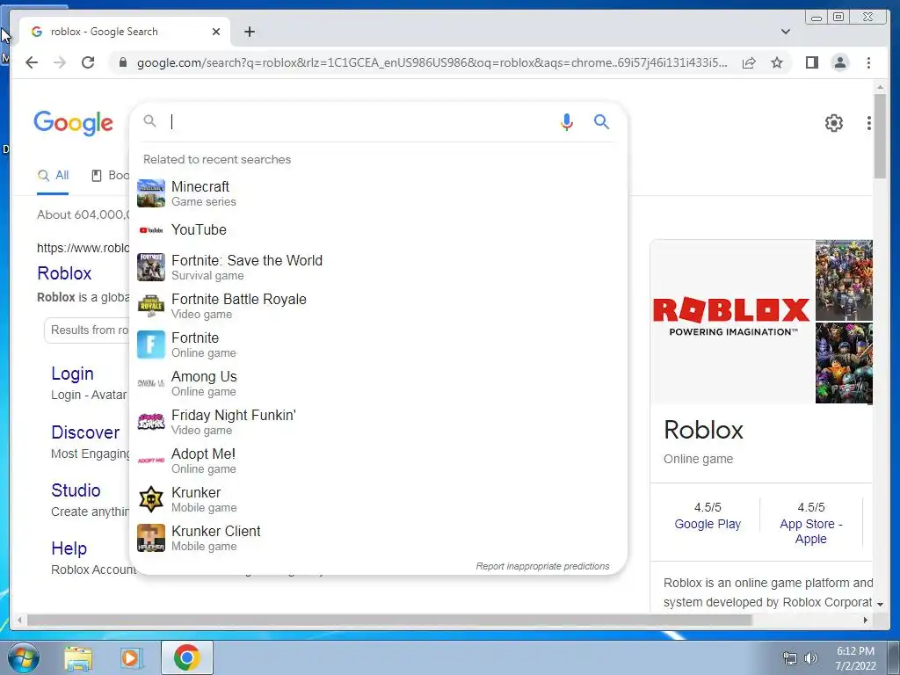Choose Fortnite: Save the World suggestion
The width and height of the screenshot is (900, 675).
click(x=379, y=267)
